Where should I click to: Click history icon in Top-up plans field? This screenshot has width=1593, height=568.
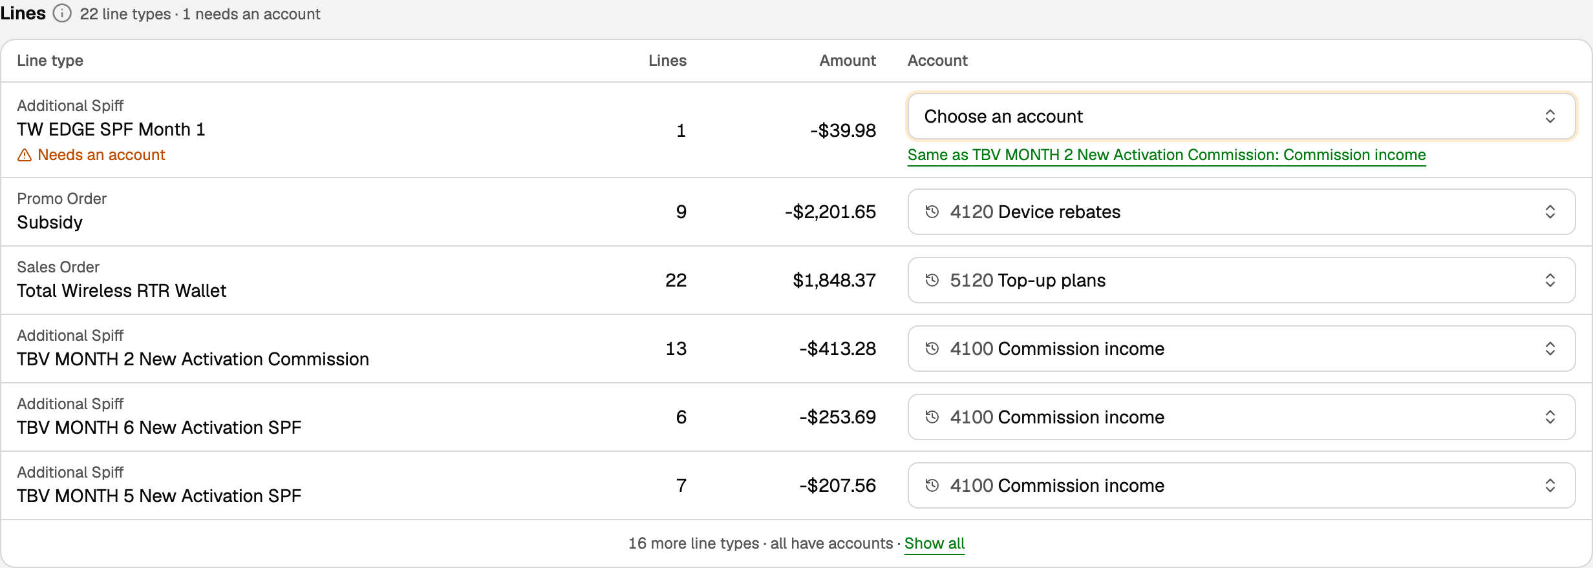click(x=932, y=280)
